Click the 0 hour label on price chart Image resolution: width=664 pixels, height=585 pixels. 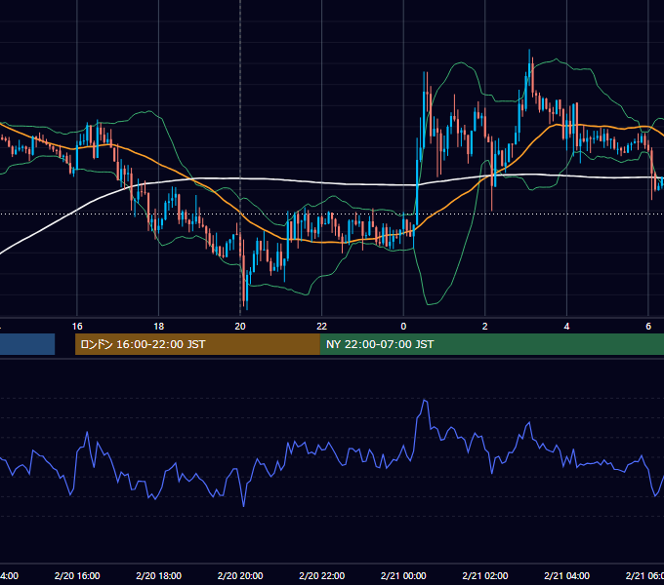coord(403,327)
